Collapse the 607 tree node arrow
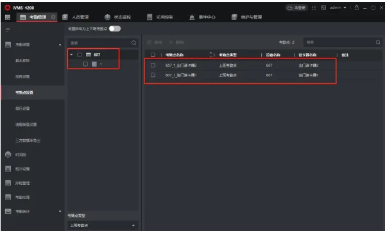Viewport: 385px width, 231px height. pyautogui.click(x=71, y=55)
